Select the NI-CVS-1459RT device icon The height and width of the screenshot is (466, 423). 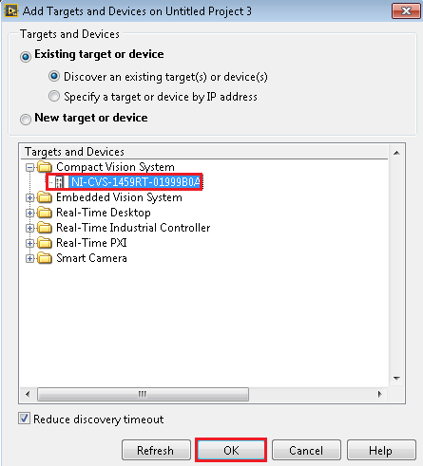pyautogui.click(x=59, y=182)
